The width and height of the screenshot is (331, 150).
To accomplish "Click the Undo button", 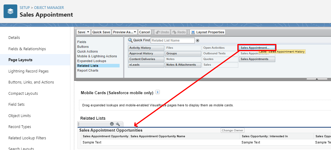I will point(162,32).
